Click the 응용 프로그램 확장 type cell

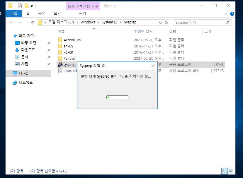[x=184, y=71]
